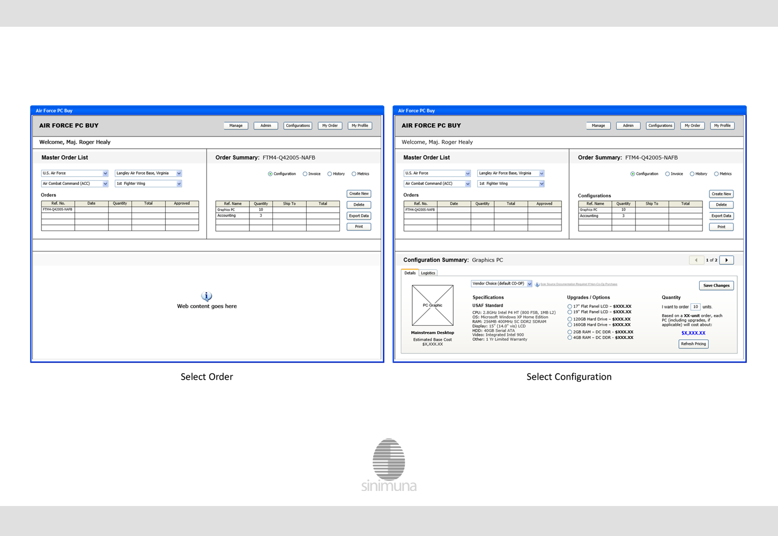
Task: Click Export Data in the Select Order mockup
Action: tap(359, 216)
